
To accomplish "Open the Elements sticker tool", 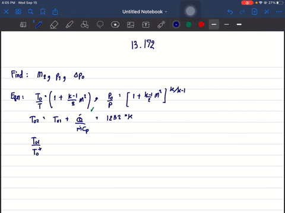I will pyautogui.click(x=115, y=25).
